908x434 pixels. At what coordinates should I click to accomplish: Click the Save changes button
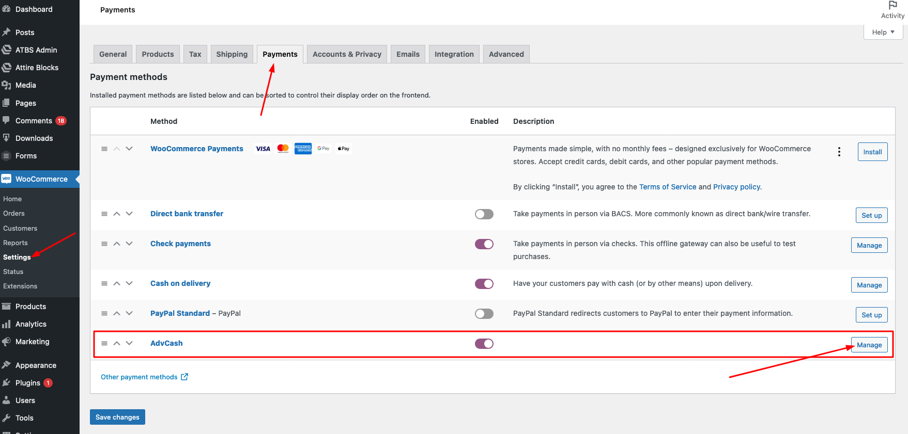pyautogui.click(x=117, y=417)
